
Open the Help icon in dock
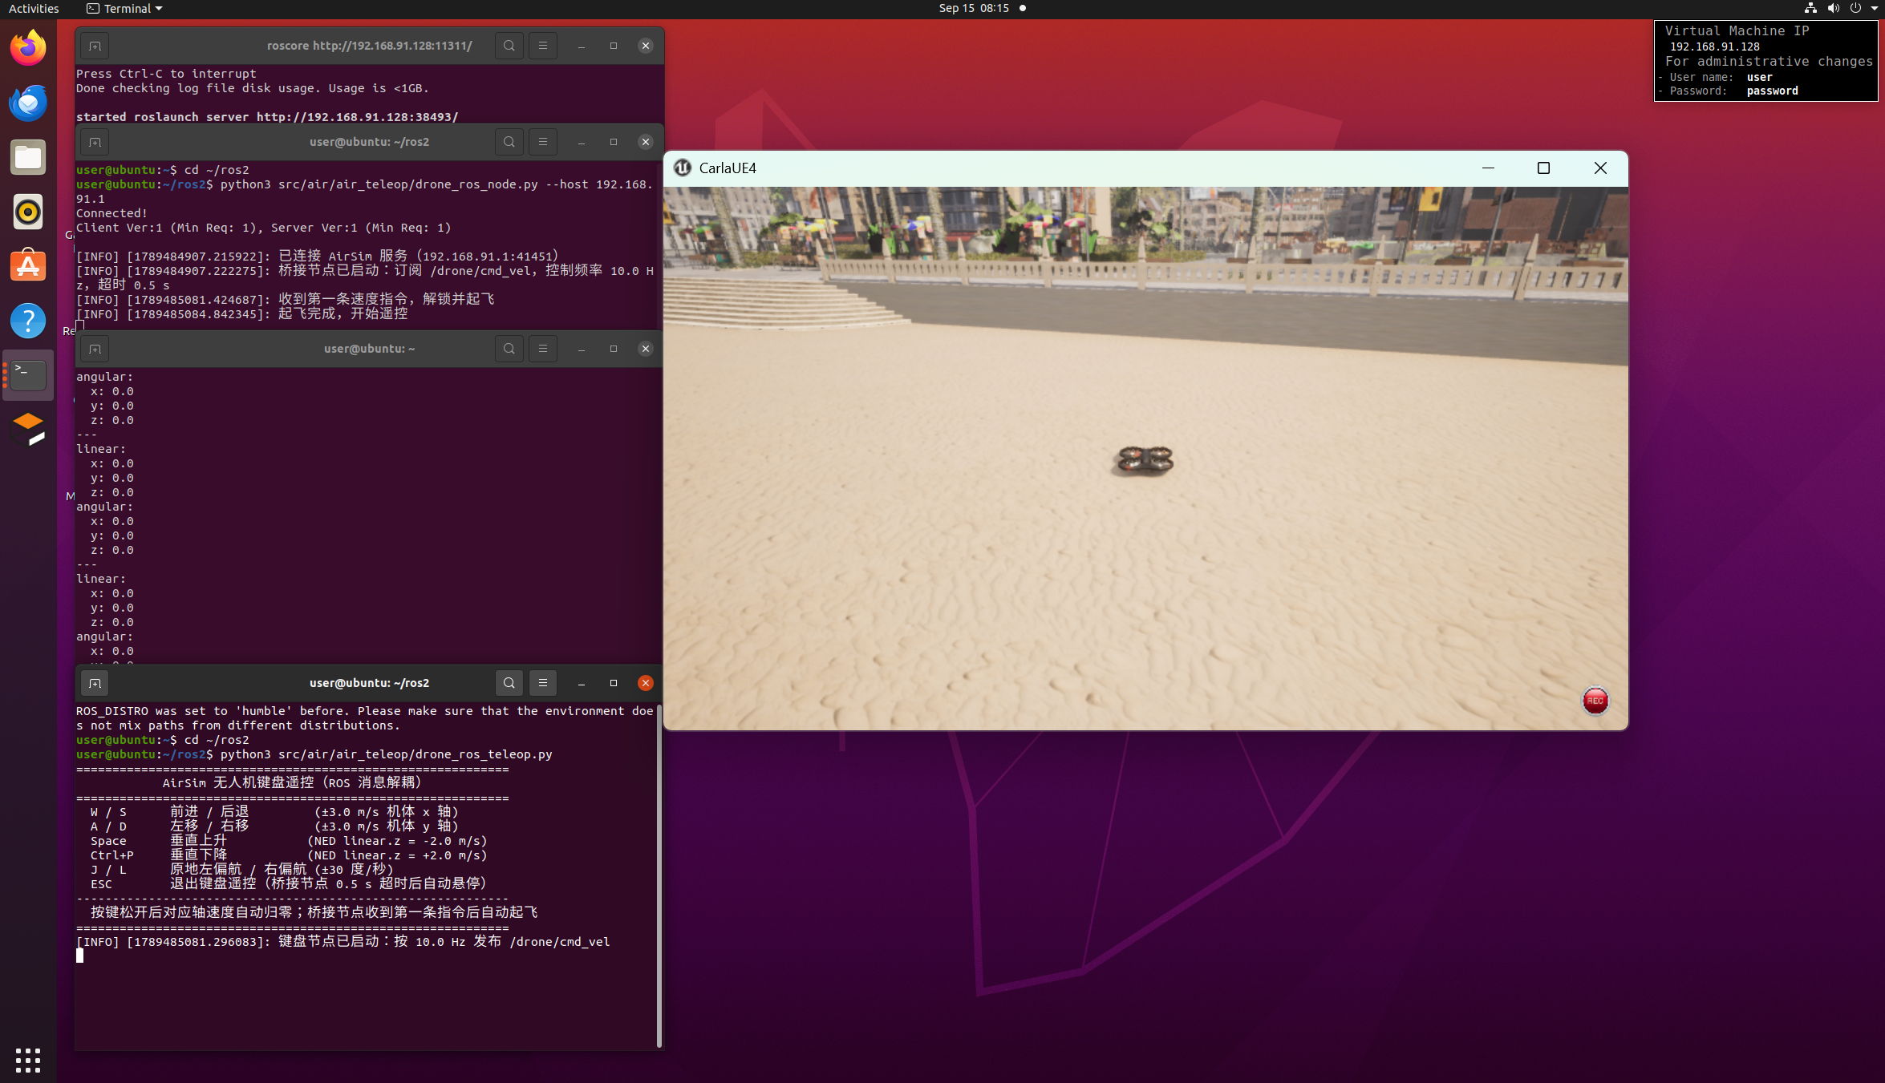click(28, 321)
